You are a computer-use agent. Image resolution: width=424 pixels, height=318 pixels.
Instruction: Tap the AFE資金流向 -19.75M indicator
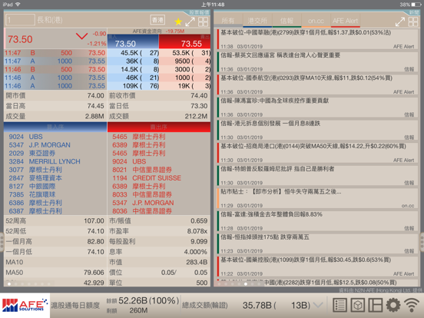click(x=158, y=31)
